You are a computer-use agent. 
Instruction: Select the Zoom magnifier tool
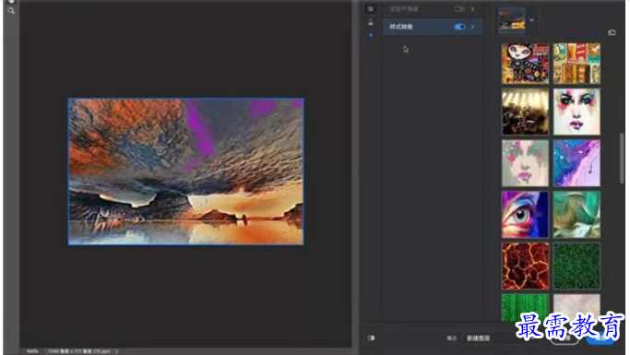11,11
